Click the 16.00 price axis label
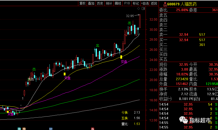The image size is (218, 130). click(x=153, y=100)
